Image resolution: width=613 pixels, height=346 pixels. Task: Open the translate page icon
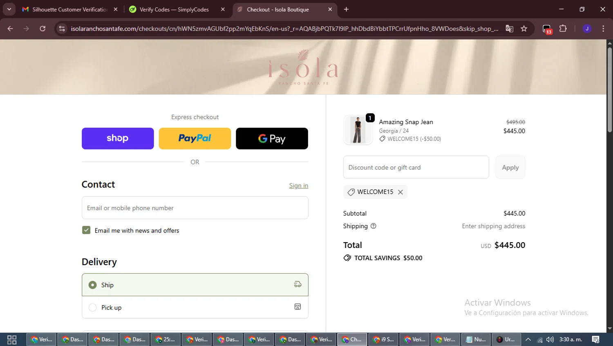pos(509,29)
